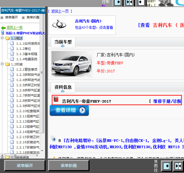
Task: Open the 吉利汽车(国内) brand link
Action: pyautogui.click(x=88, y=21)
